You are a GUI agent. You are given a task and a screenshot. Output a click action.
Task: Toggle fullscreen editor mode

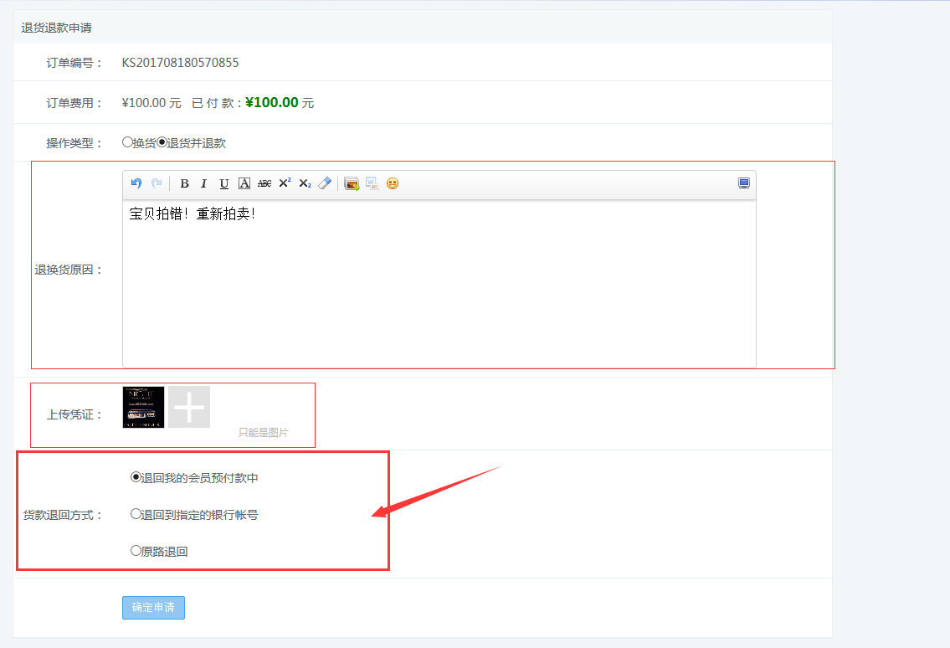[744, 183]
